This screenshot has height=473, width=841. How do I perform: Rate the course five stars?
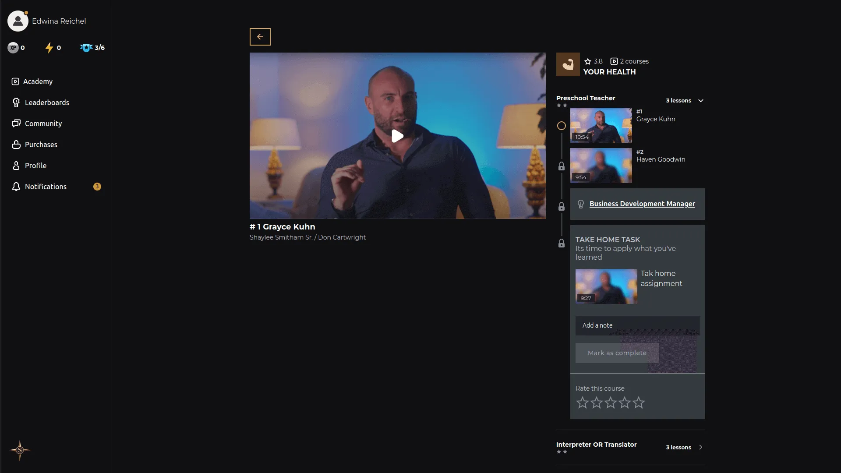[639, 402]
